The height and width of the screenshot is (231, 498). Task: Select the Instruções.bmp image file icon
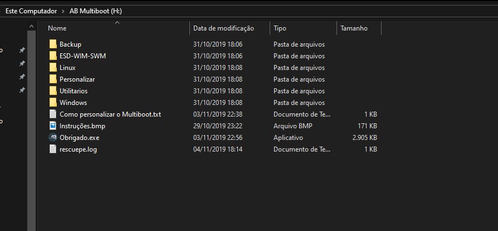tap(53, 126)
